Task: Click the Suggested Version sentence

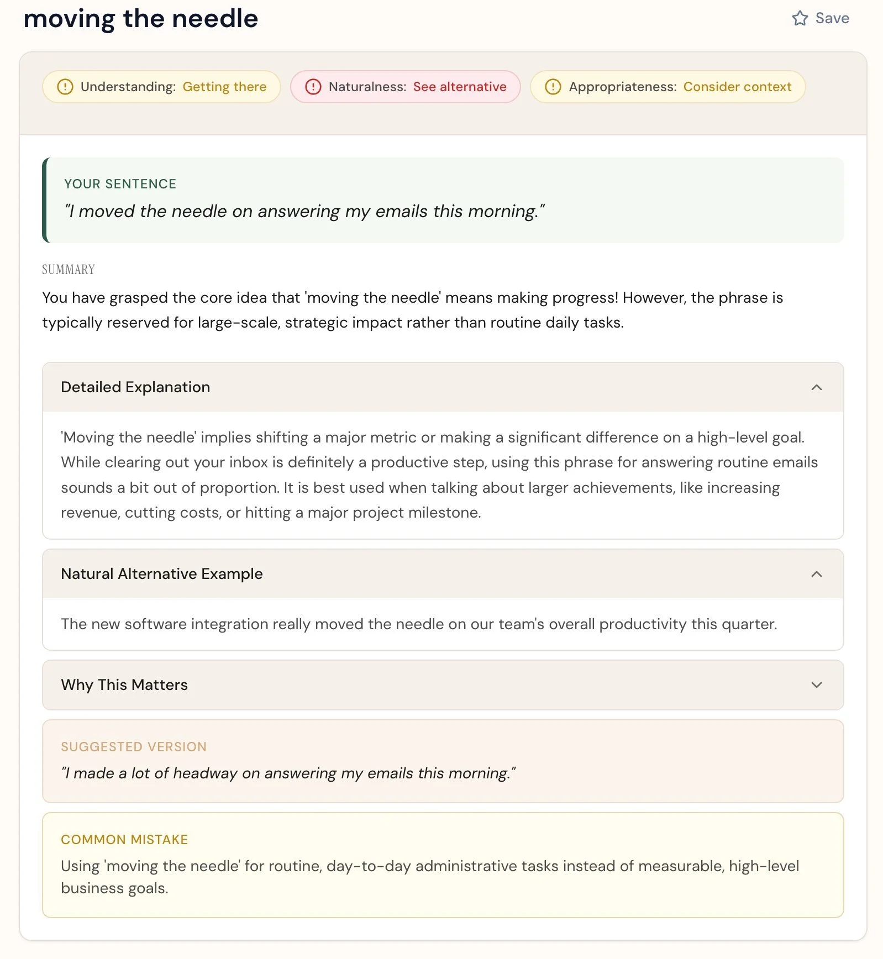Action: pos(289,773)
